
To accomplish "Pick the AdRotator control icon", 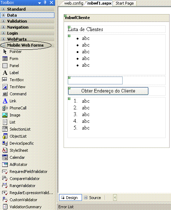I will [x=5, y=164].
